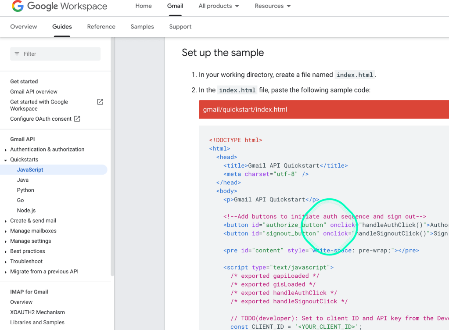The height and width of the screenshot is (330, 449).
Task: Select Go quickstart in sidebar
Action: tap(20, 201)
